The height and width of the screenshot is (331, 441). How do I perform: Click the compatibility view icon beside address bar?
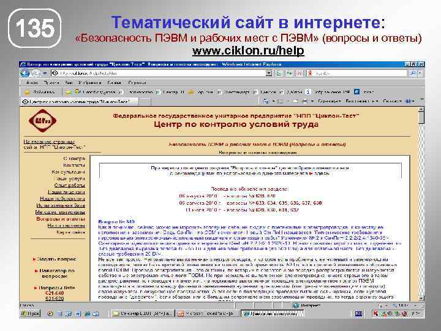tap(279, 73)
